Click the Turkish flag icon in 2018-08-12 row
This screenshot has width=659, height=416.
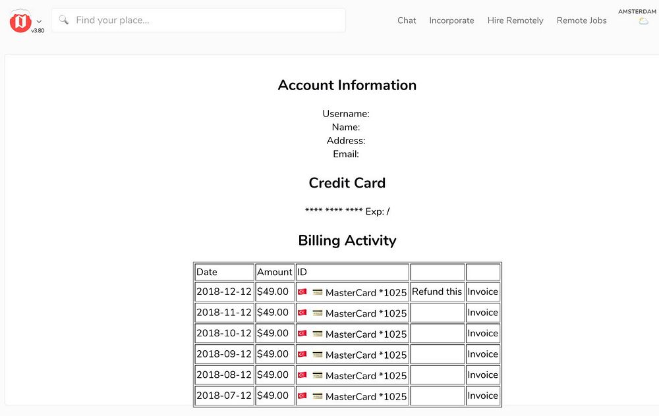pyautogui.click(x=302, y=375)
